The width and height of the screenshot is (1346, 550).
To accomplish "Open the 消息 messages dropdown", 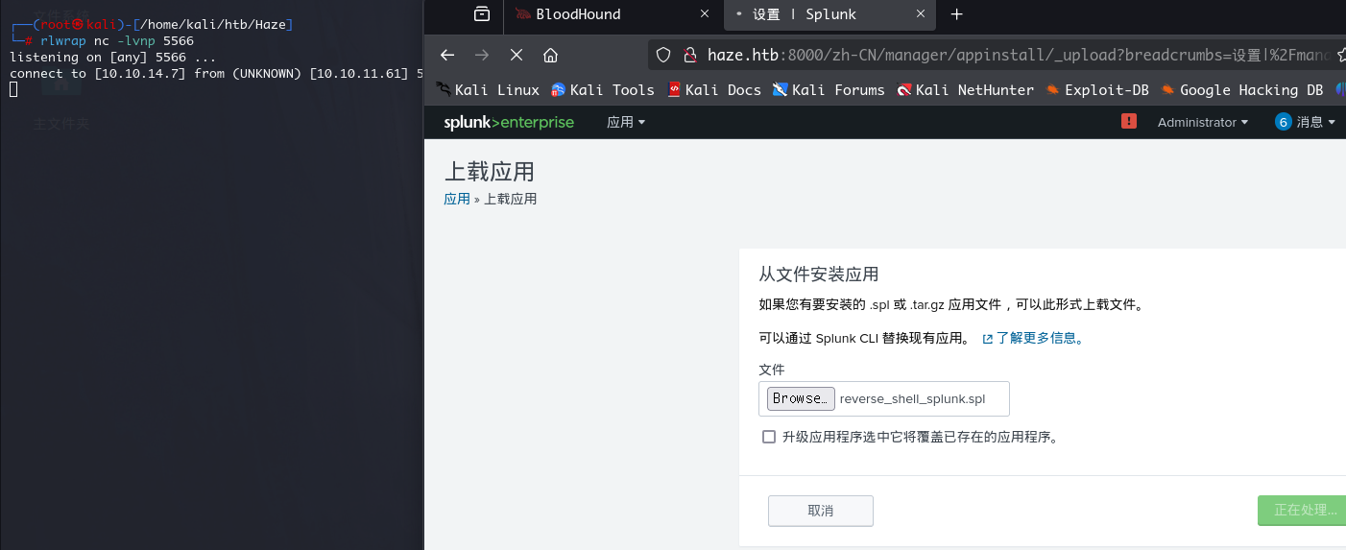I will coord(1316,122).
